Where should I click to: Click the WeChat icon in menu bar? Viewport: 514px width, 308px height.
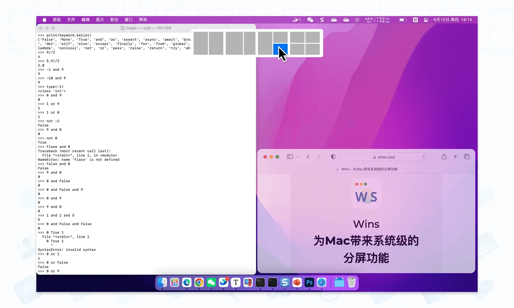pos(310,20)
